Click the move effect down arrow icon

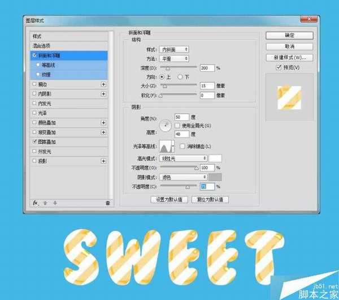55,203
